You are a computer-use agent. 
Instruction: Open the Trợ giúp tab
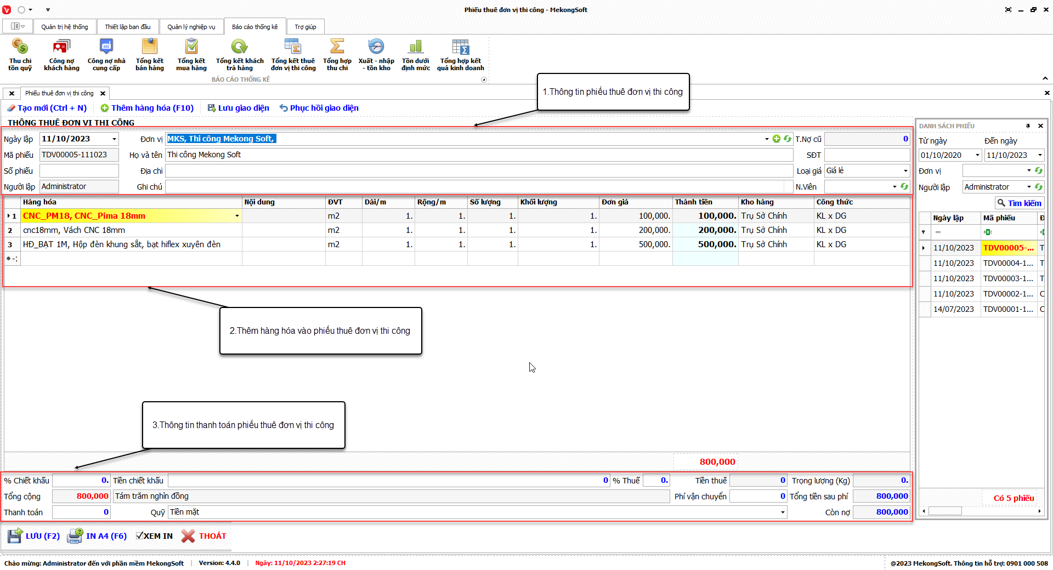(305, 27)
